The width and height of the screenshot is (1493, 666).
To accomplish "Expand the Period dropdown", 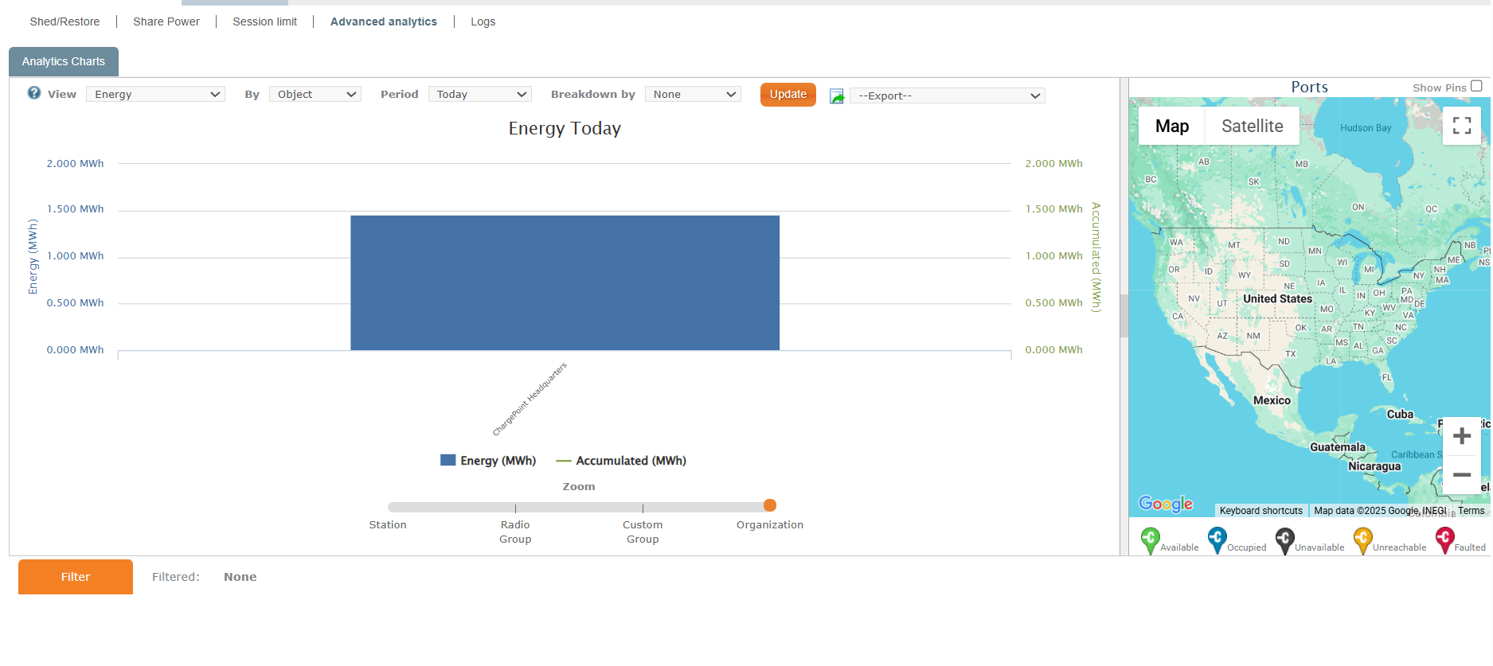I will [480, 95].
